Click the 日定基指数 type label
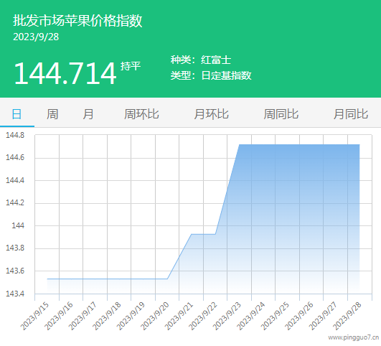Image resolution: width=381 pixels, height=346 pixels. (226, 75)
